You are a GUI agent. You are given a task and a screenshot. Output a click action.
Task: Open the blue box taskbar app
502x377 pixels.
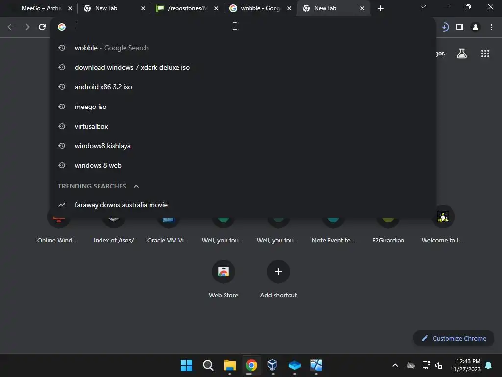[294, 365]
